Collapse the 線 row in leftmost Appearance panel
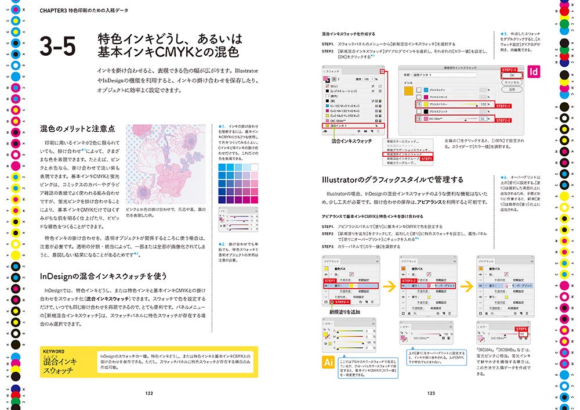This screenshot has height=410, width=580. pos(331,274)
